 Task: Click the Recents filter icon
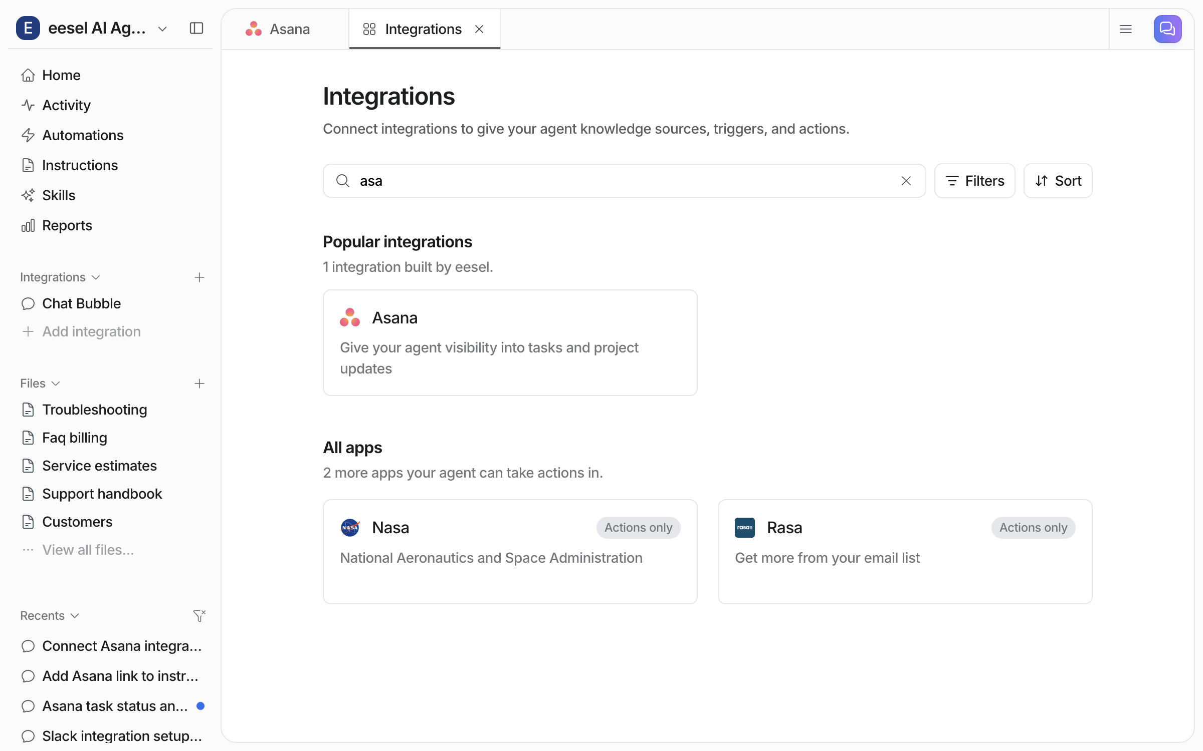[199, 616]
